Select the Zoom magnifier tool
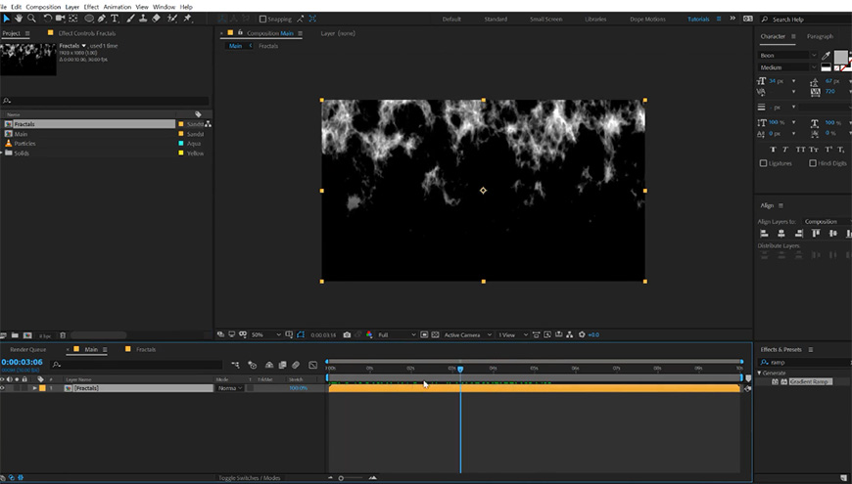The width and height of the screenshot is (852, 484). click(30, 19)
